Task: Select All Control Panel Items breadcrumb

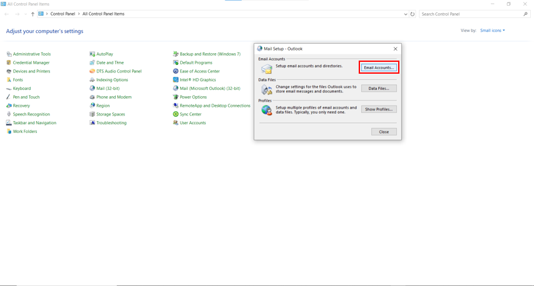Action: coord(103,14)
